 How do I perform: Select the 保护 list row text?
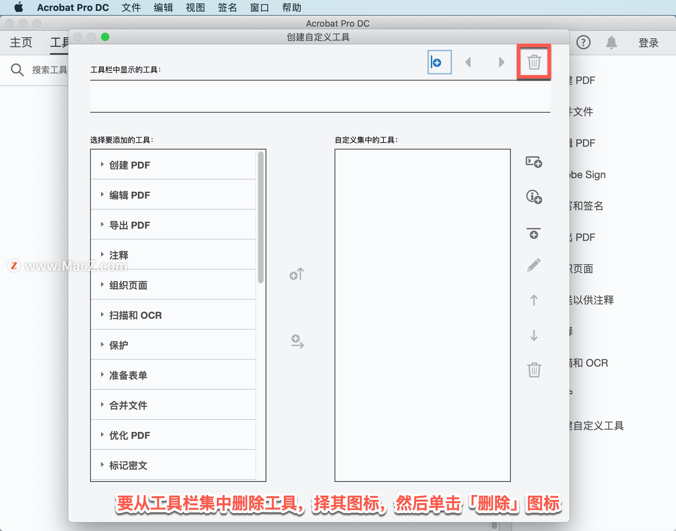coord(119,345)
